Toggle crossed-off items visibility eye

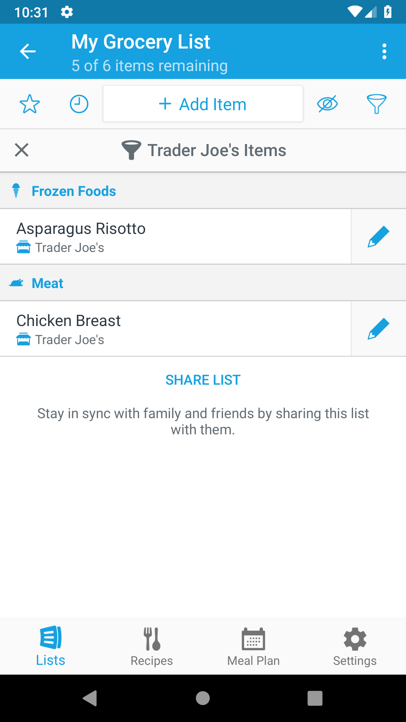click(327, 104)
